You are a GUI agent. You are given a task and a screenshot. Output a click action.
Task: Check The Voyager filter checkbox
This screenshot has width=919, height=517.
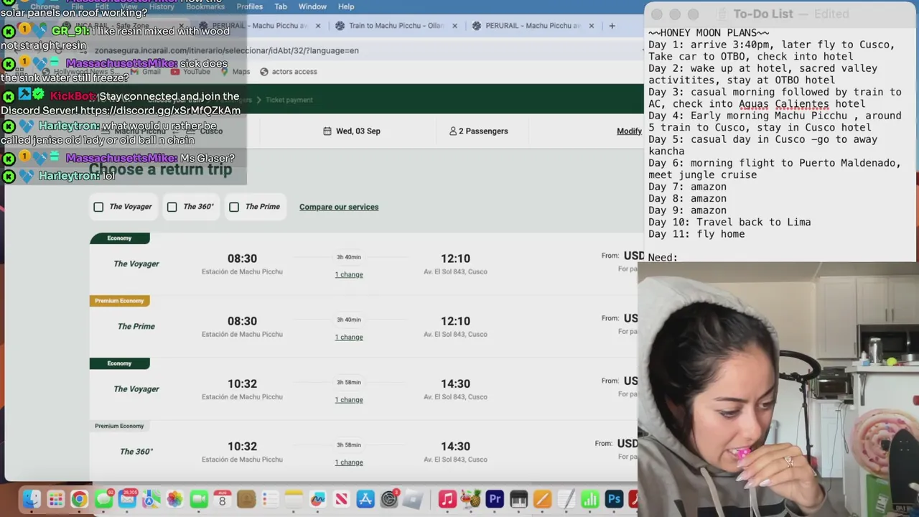98,207
